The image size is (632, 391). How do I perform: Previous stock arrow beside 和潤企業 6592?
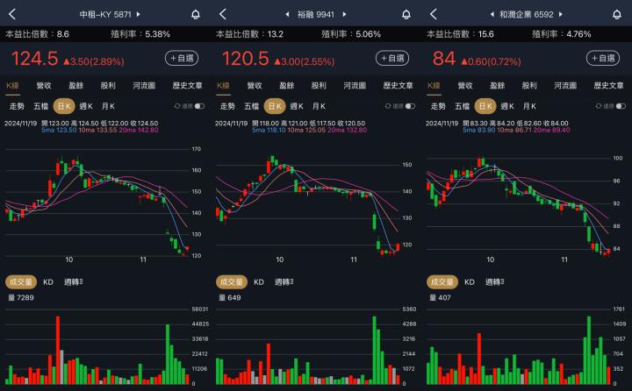click(x=492, y=15)
